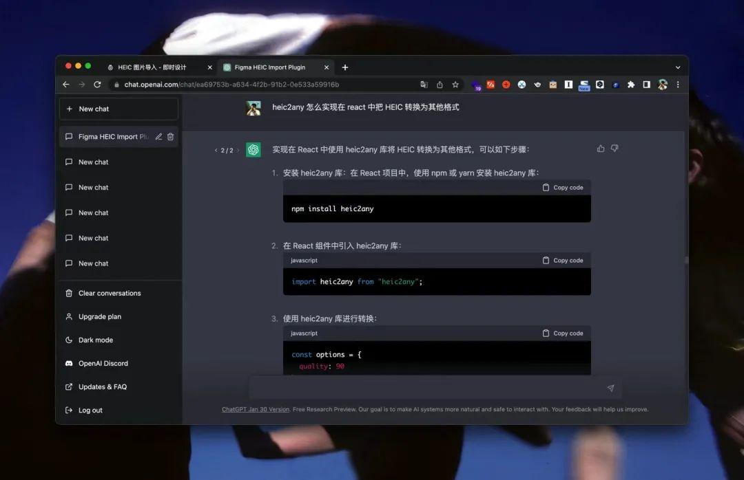Image resolution: width=744 pixels, height=480 pixels.
Task: Click the page counter '2 / 2' text
Action: tap(227, 150)
